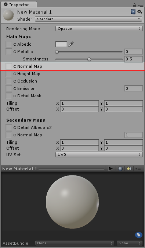Click the large material preview sphere
Image resolution: width=145 pixels, height=248 pixels.
[x=72, y=202]
